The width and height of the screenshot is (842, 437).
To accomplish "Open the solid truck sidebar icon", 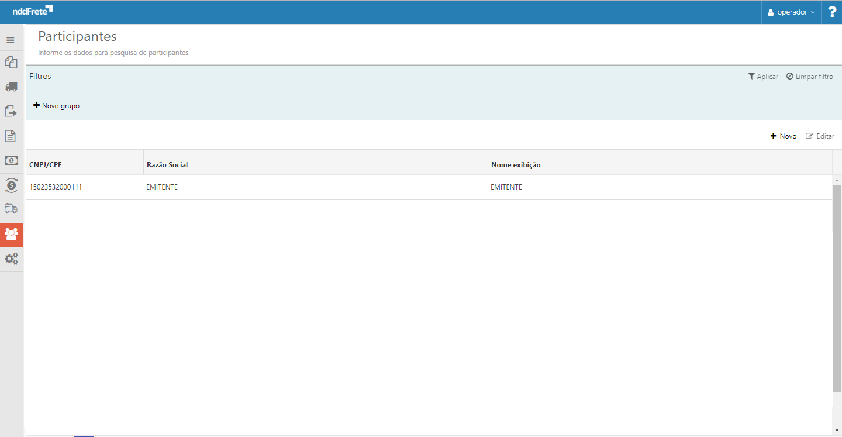I will (11, 87).
